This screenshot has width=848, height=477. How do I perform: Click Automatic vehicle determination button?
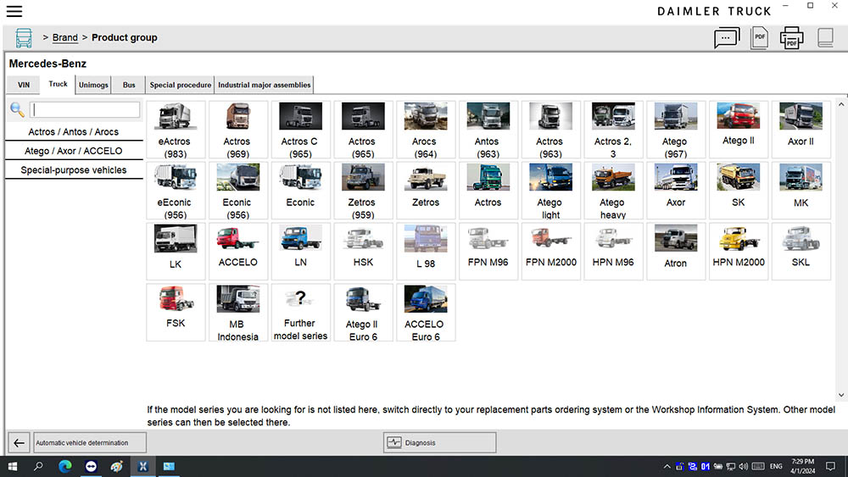click(x=90, y=443)
